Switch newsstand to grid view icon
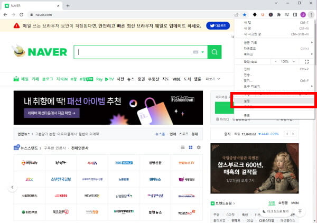The height and width of the screenshot is (223, 317). [191, 147]
